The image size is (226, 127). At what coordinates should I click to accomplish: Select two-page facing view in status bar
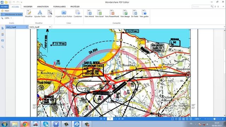click(x=180, y=119)
